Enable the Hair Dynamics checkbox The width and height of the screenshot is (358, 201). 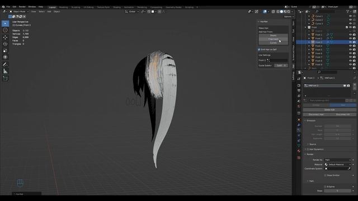click(308, 149)
